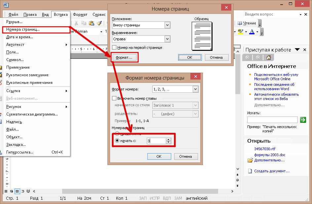This screenshot has height=204, width=312.
Task: Select the 'продолжить' radio button
Action: tap(117, 134)
